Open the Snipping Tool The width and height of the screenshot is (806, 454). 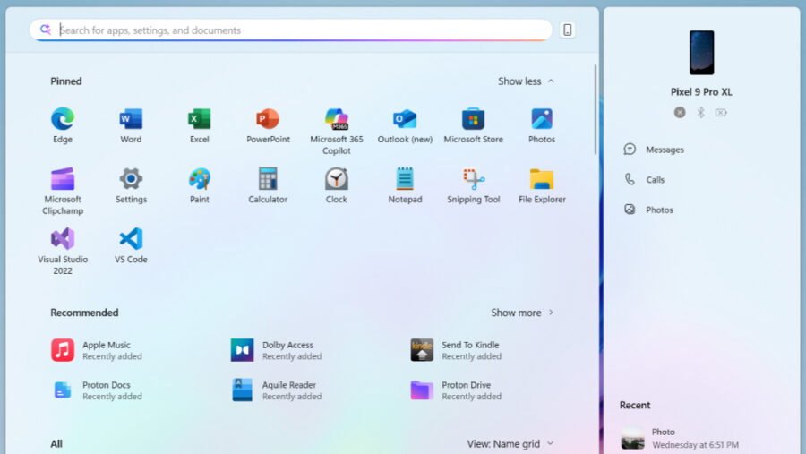click(x=474, y=185)
